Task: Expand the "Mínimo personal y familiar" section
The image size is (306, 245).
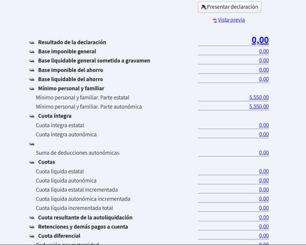Action: coord(31,88)
